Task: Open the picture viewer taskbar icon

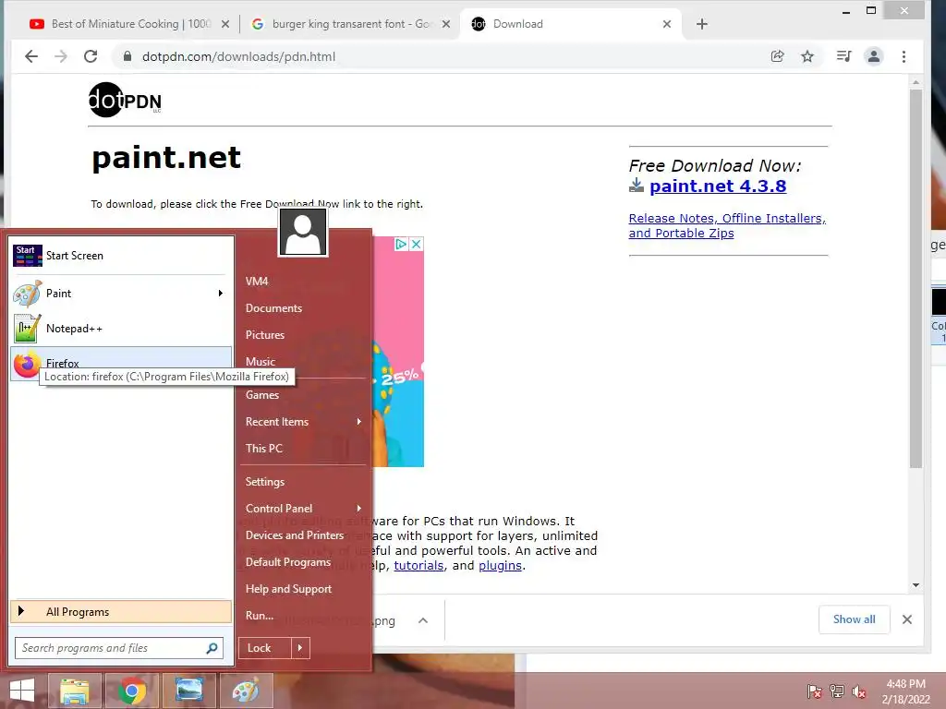Action: (188, 691)
